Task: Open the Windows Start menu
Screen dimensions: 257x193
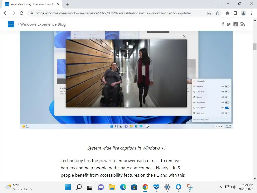Action: point(68,187)
